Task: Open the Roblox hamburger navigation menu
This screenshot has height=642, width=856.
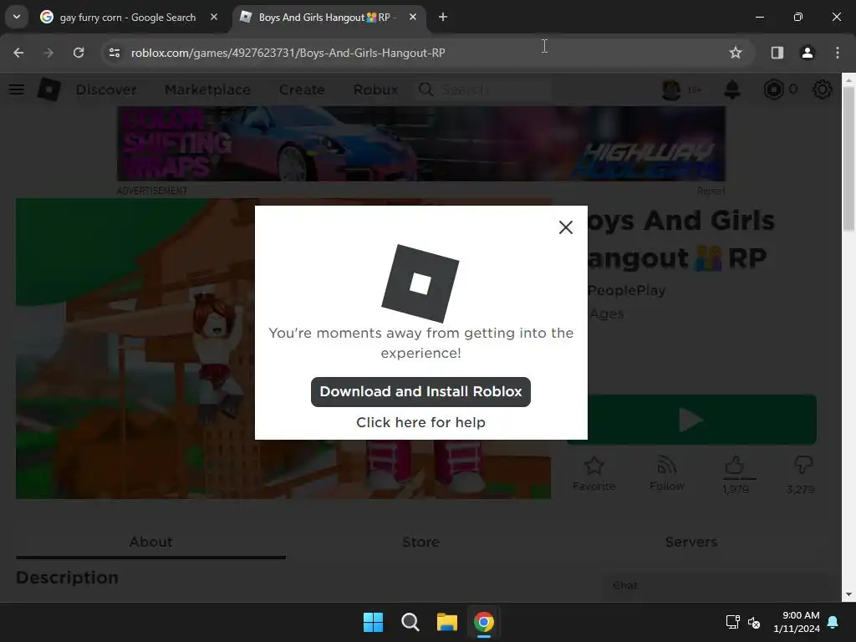Action: [17, 89]
